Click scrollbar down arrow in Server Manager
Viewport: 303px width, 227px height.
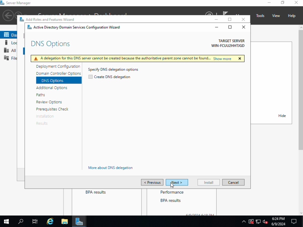click(x=301, y=213)
